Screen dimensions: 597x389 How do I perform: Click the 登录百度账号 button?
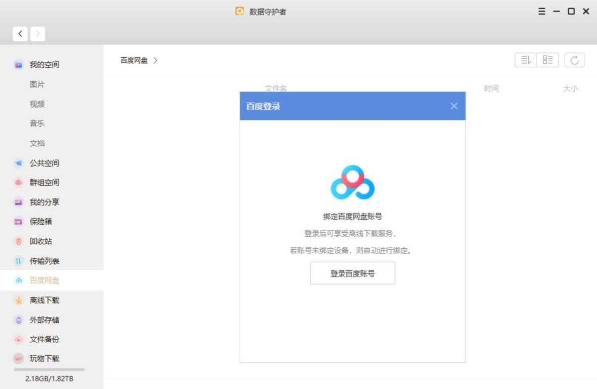[353, 273]
